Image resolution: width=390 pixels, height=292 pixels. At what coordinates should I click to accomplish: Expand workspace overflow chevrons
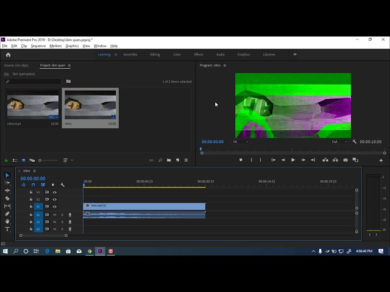[x=295, y=54]
